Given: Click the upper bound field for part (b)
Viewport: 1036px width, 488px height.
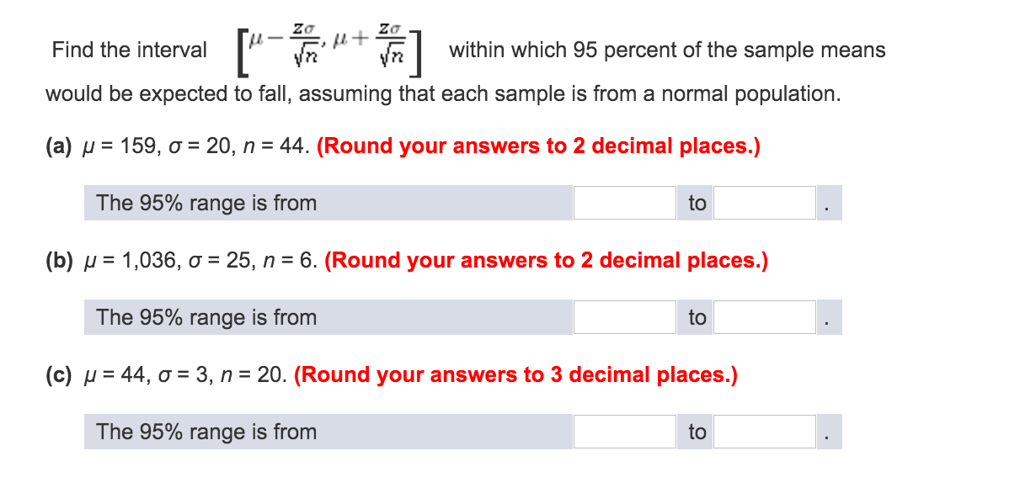Looking at the screenshot, I should click(763, 317).
